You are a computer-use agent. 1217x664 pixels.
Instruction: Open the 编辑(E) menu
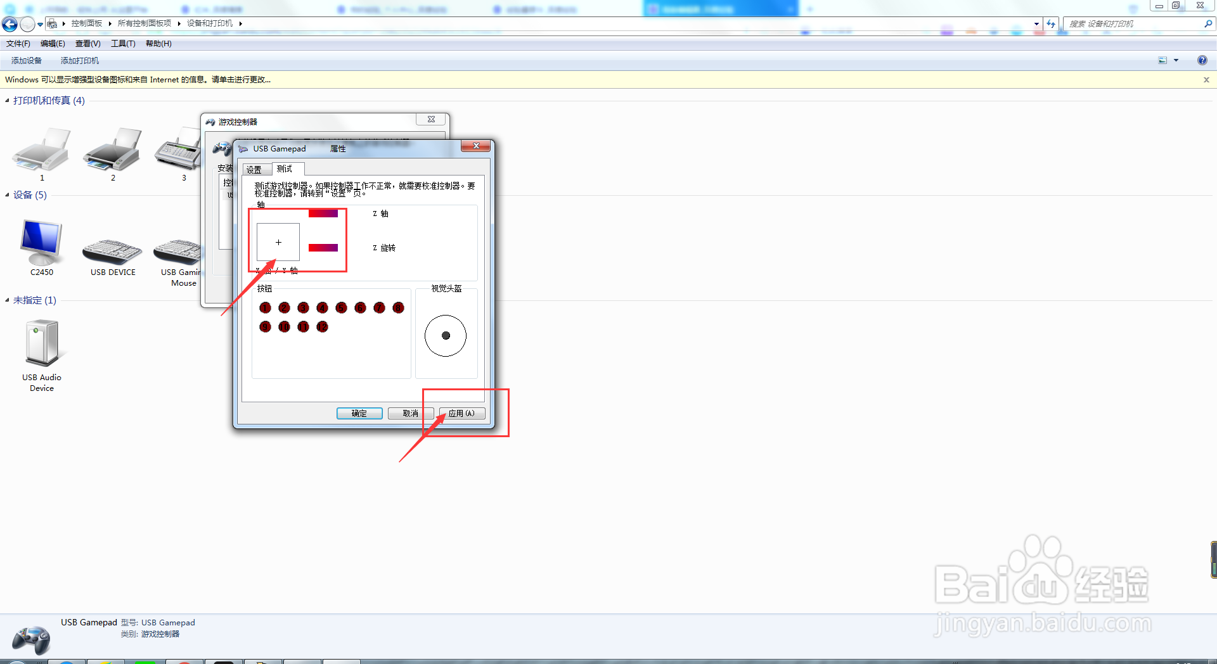(x=53, y=44)
